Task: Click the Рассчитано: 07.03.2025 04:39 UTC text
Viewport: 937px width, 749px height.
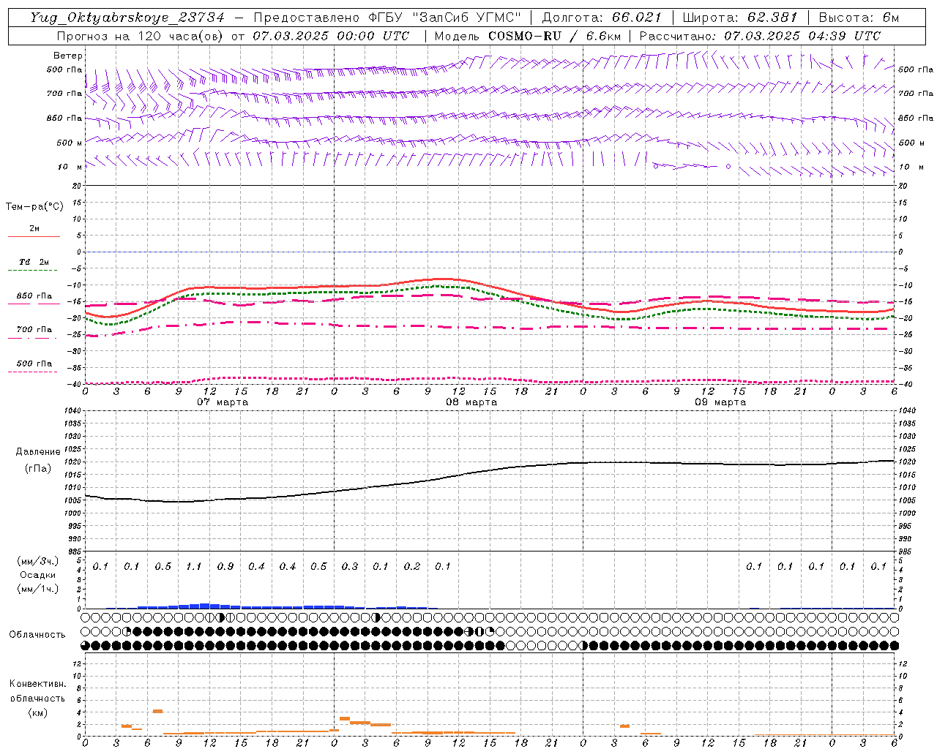Action: tap(760, 36)
